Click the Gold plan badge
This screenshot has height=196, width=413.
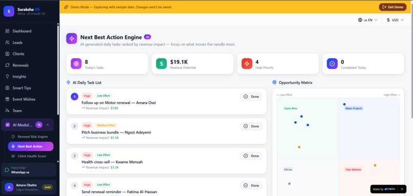[x=48, y=187]
